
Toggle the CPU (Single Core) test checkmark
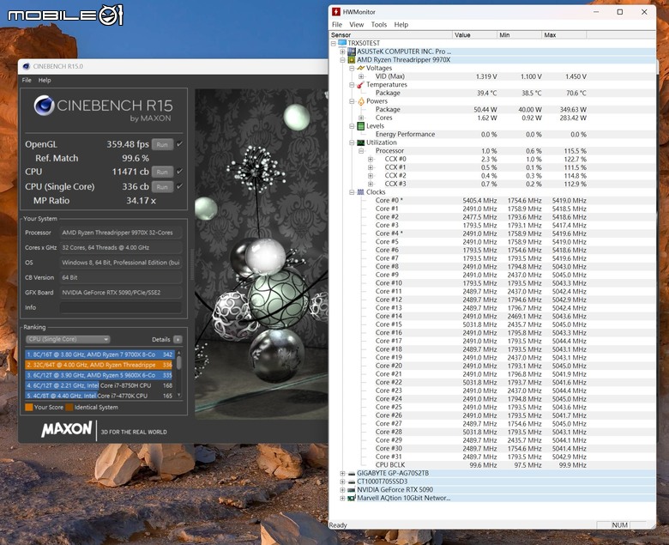pos(179,186)
